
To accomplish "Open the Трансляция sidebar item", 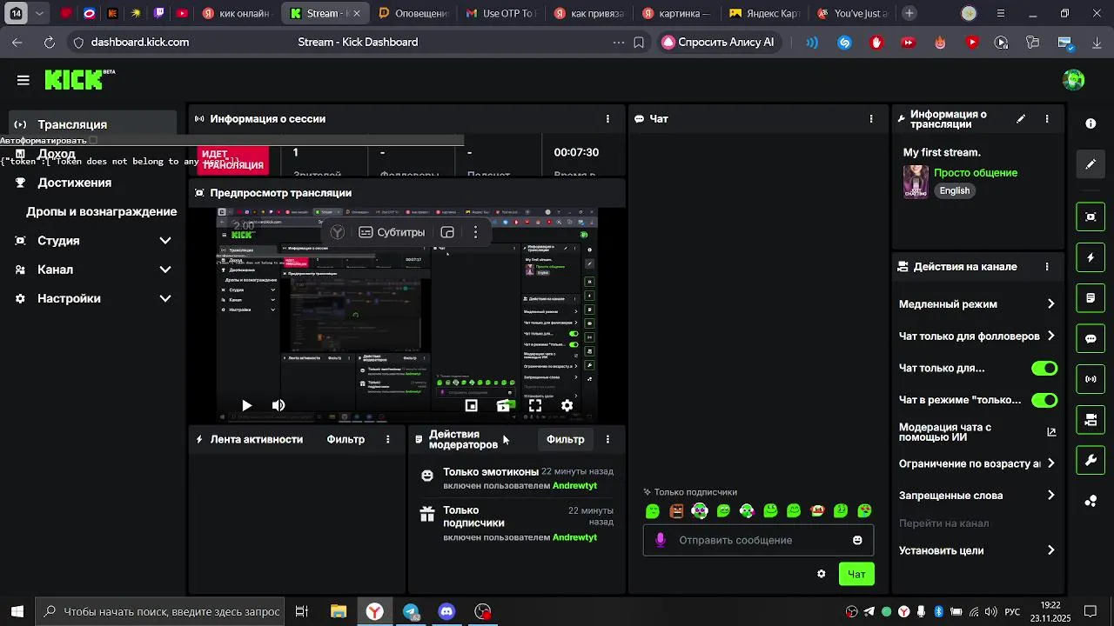I will tap(93, 124).
